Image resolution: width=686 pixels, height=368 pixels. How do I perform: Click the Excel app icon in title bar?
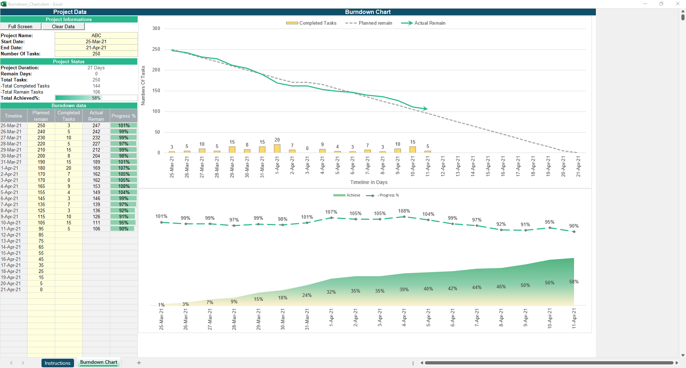click(x=4, y=4)
